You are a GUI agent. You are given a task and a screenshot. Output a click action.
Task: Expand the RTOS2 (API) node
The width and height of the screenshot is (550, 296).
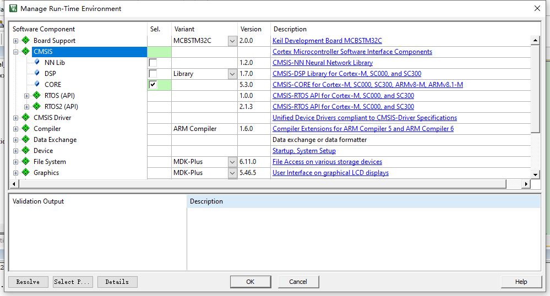click(26, 107)
